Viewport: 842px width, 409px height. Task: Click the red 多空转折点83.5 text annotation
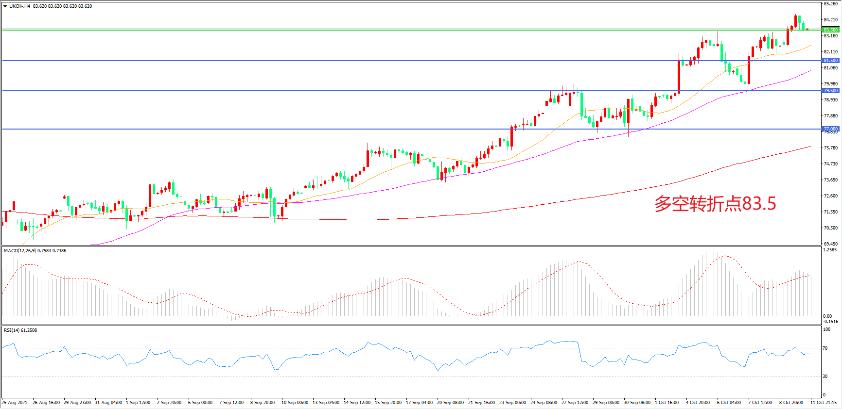[715, 204]
